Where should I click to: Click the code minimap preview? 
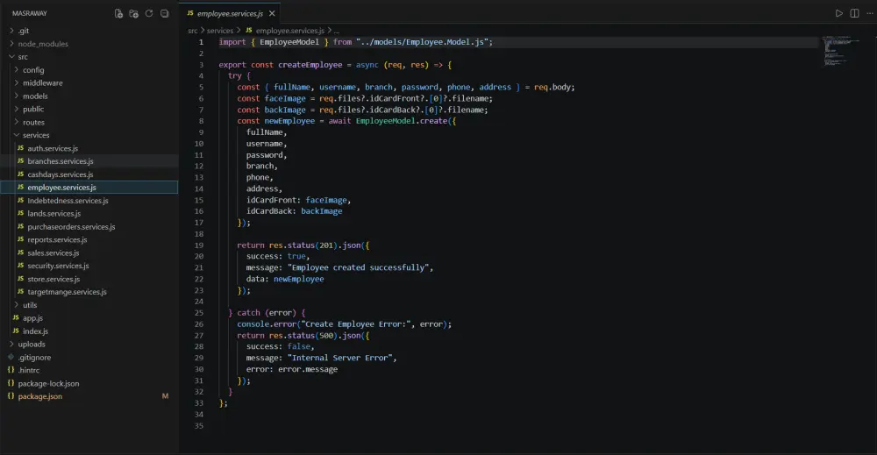pyautogui.click(x=842, y=52)
